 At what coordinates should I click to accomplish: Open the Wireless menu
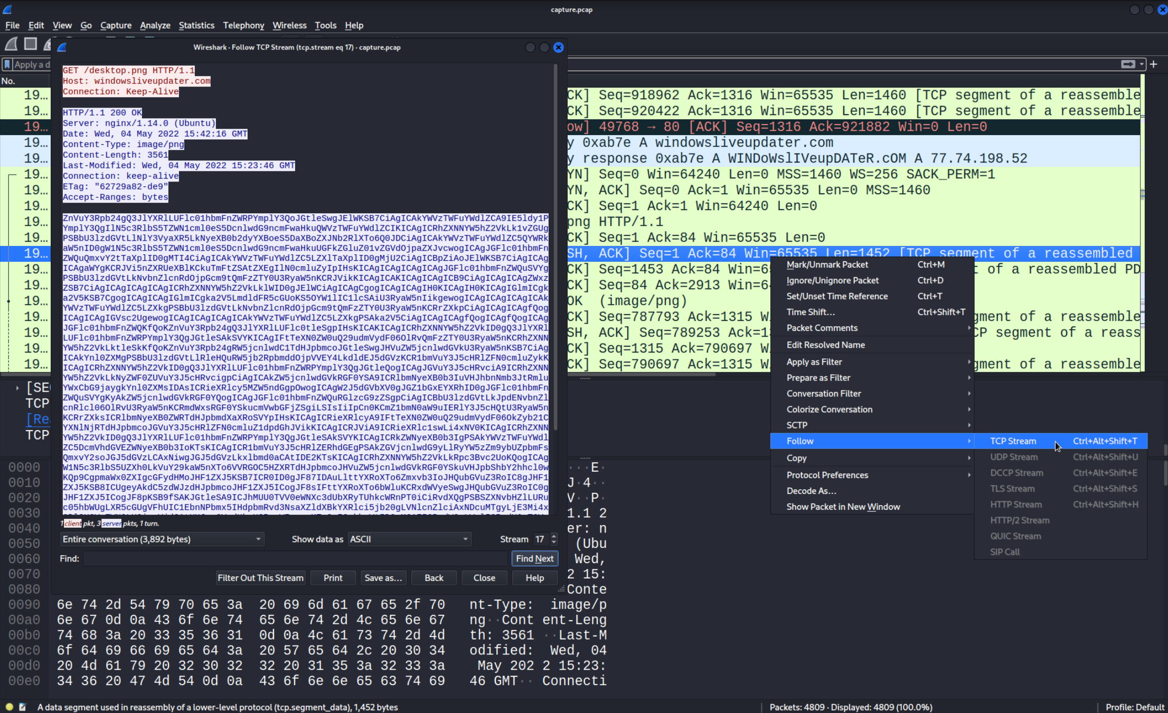289,25
